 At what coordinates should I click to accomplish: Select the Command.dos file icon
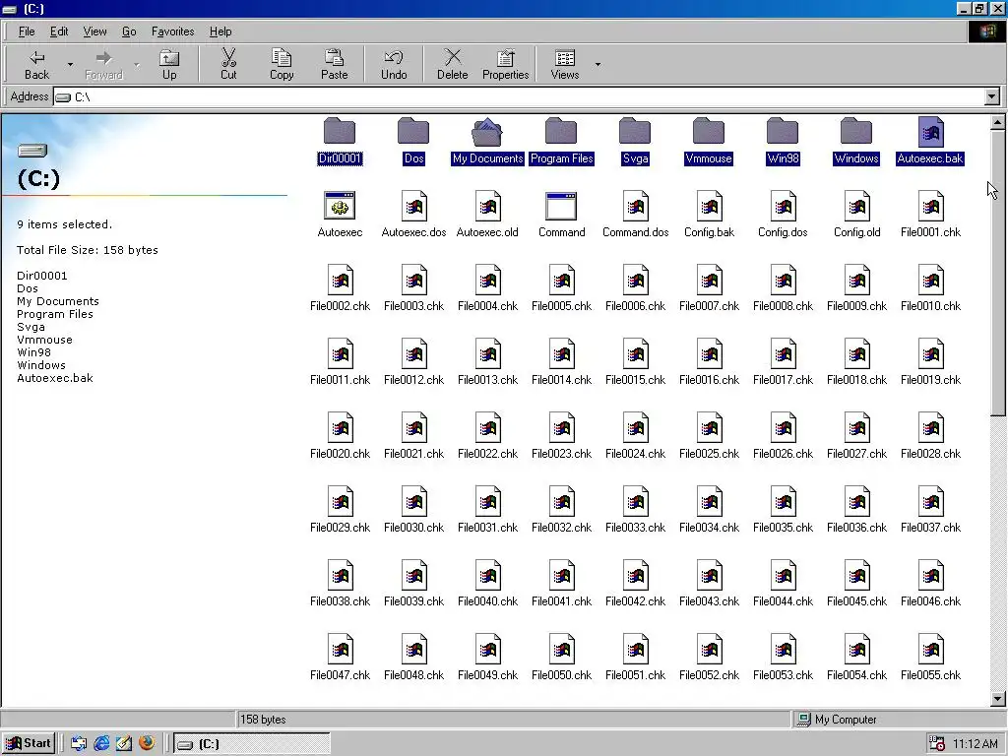(x=636, y=206)
